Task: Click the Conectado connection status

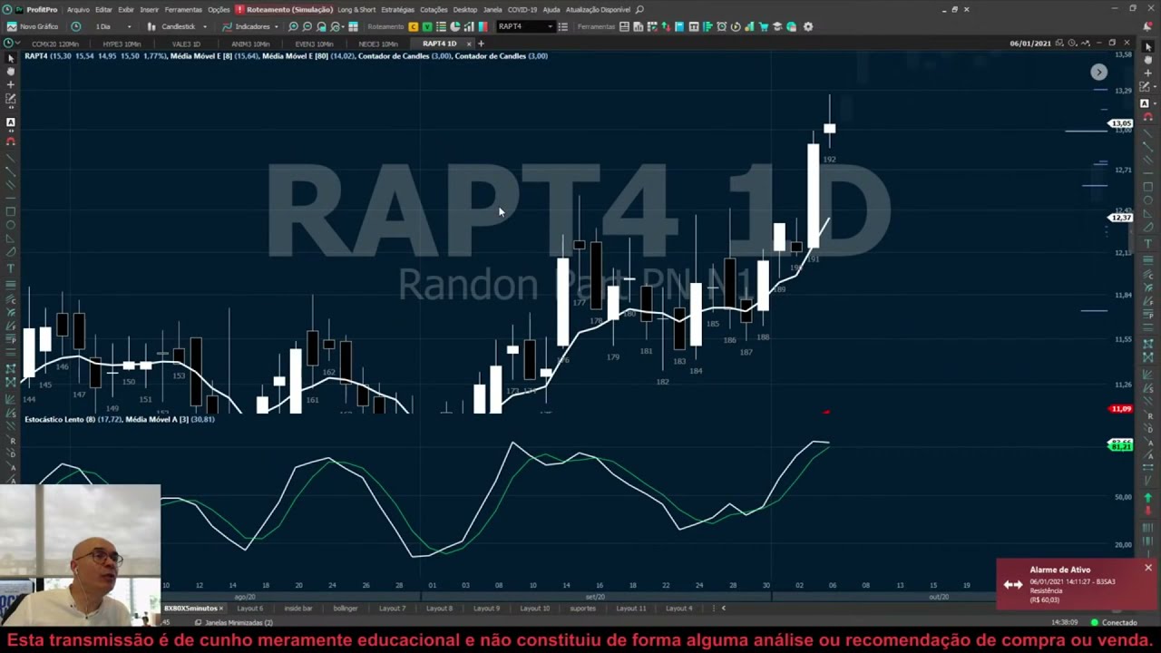Action: click(1115, 622)
